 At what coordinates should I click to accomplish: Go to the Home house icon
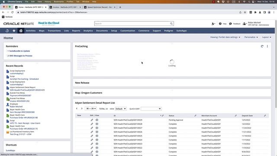[x=21, y=31]
